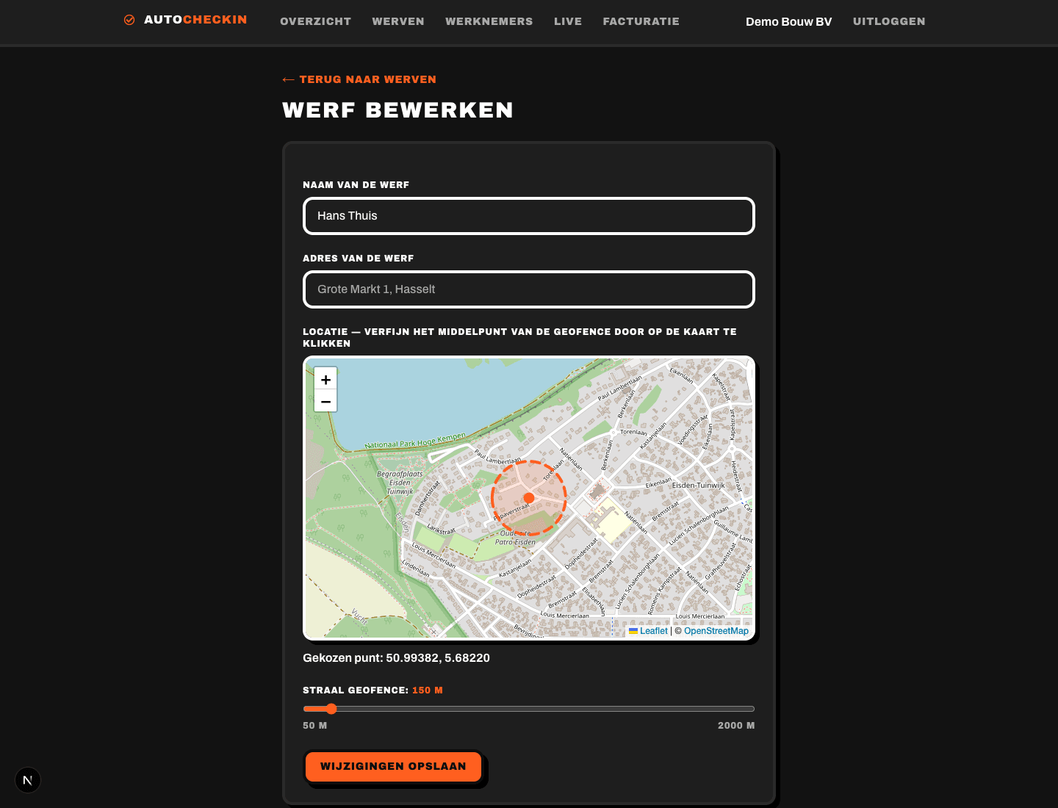Open the Facturatie page

[641, 21]
